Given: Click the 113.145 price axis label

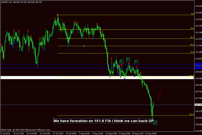Looking at the screenshot, I should click(199, 32).
